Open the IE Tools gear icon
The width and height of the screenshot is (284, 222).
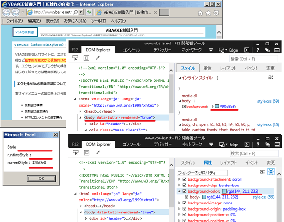(x=216, y=13)
